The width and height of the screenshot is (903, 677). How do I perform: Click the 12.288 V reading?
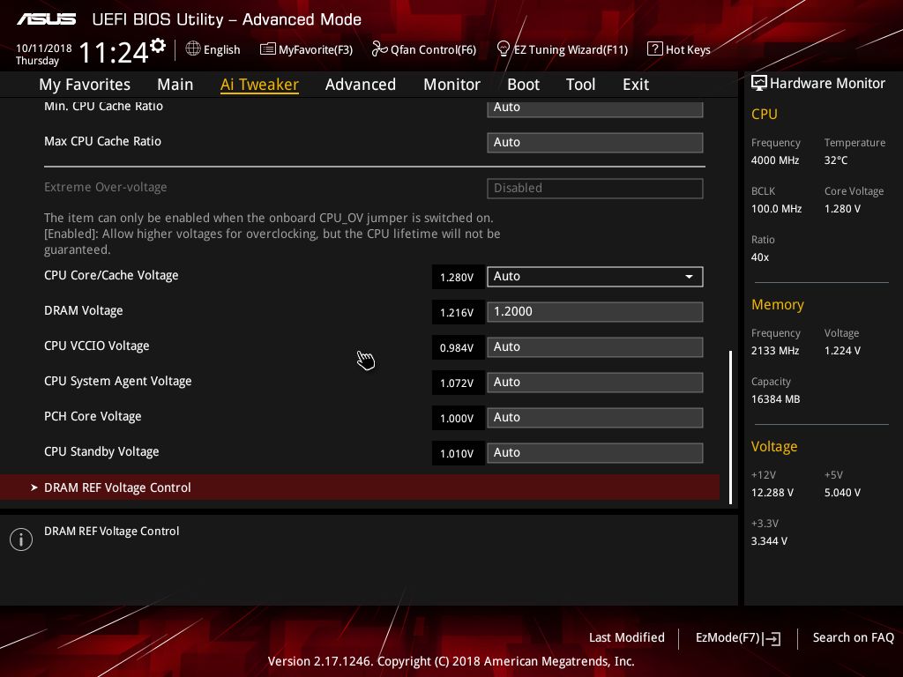[772, 493]
